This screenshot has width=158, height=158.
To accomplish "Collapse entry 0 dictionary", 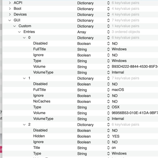I will pyautogui.click(x=24, y=38).
